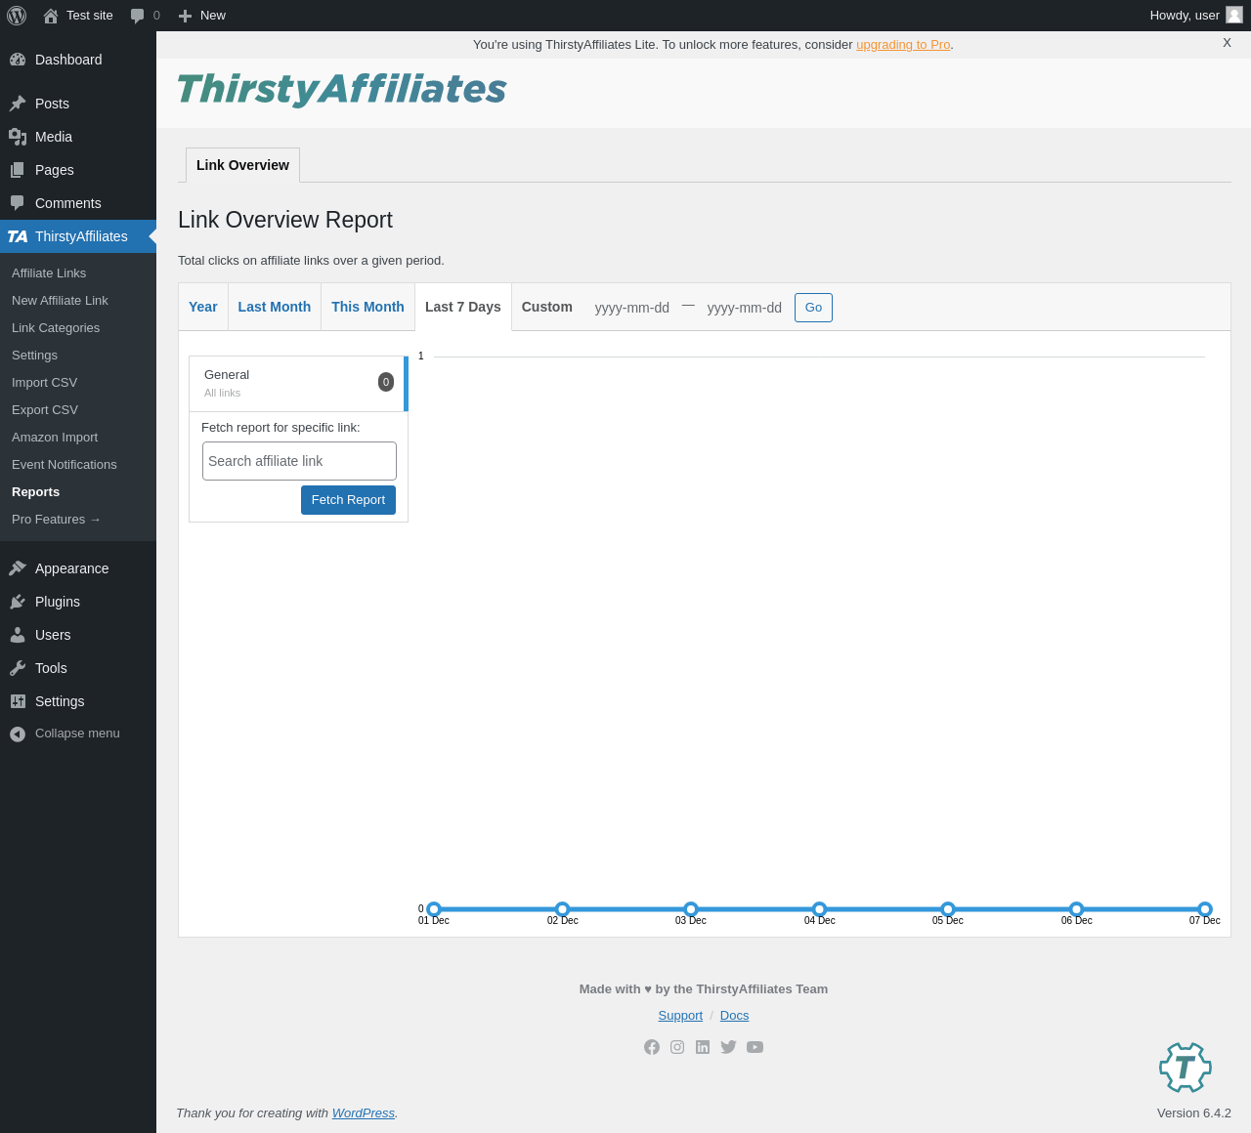Click the Comments speech bubble sidebar icon

click(x=18, y=203)
